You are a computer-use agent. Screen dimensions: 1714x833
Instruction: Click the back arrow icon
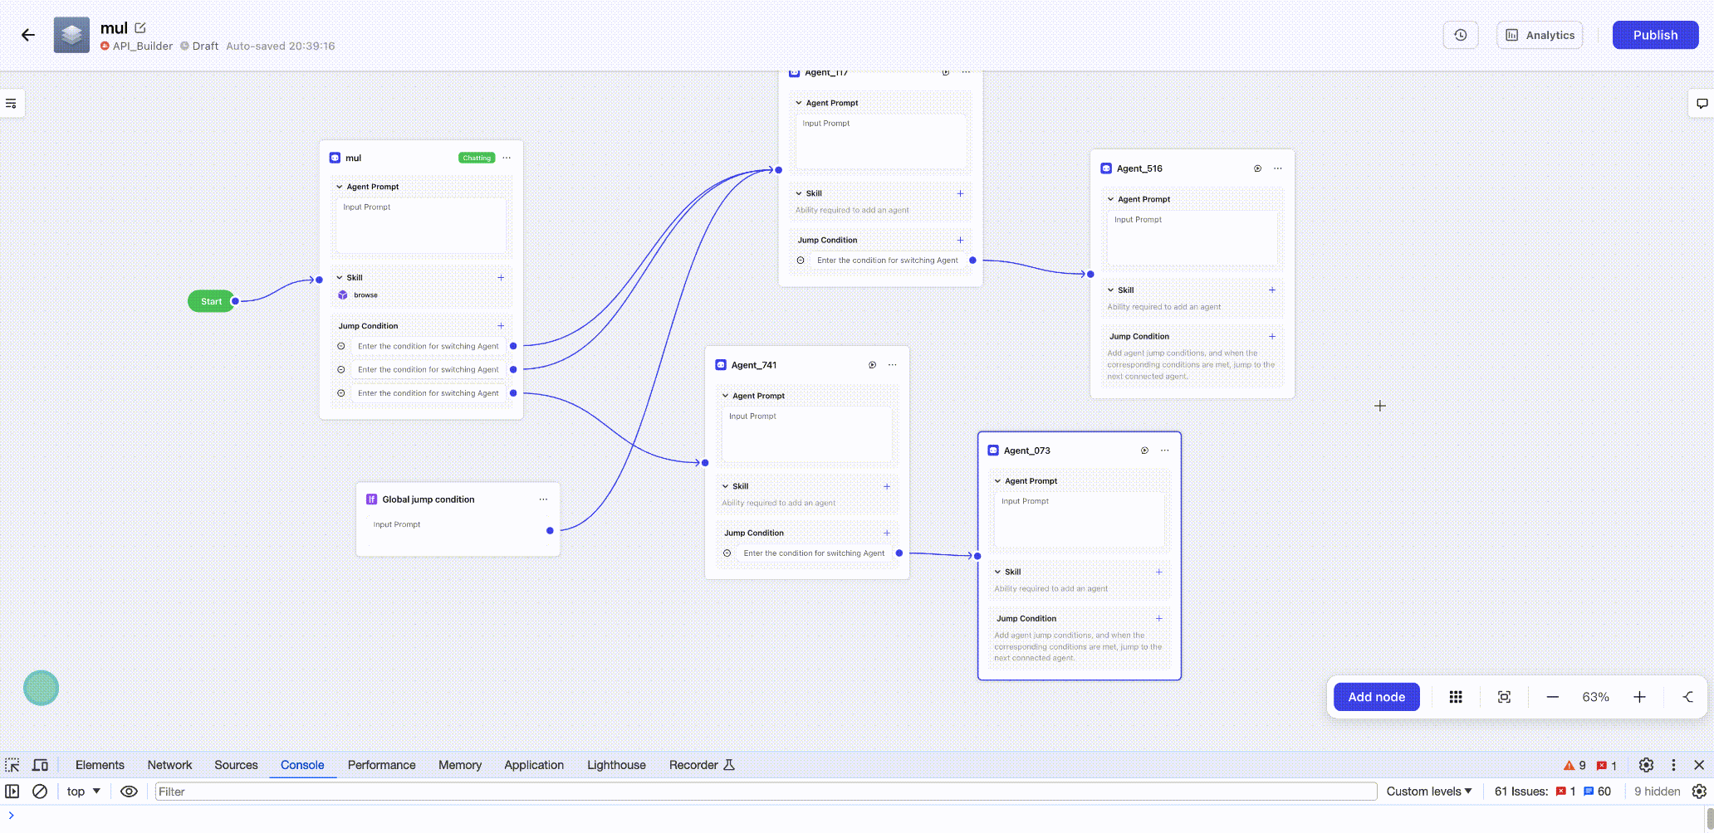coord(28,35)
